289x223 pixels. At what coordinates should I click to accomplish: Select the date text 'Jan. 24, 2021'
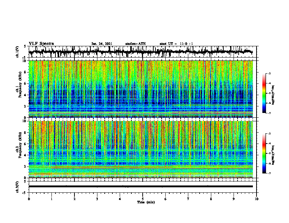(102, 44)
